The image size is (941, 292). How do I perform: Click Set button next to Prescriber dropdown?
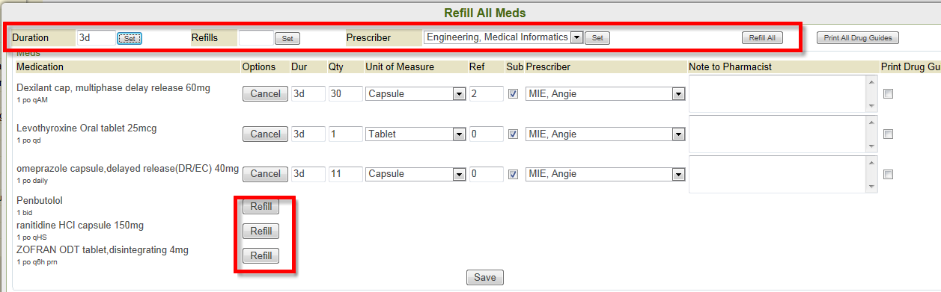pyautogui.click(x=597, y=37)
